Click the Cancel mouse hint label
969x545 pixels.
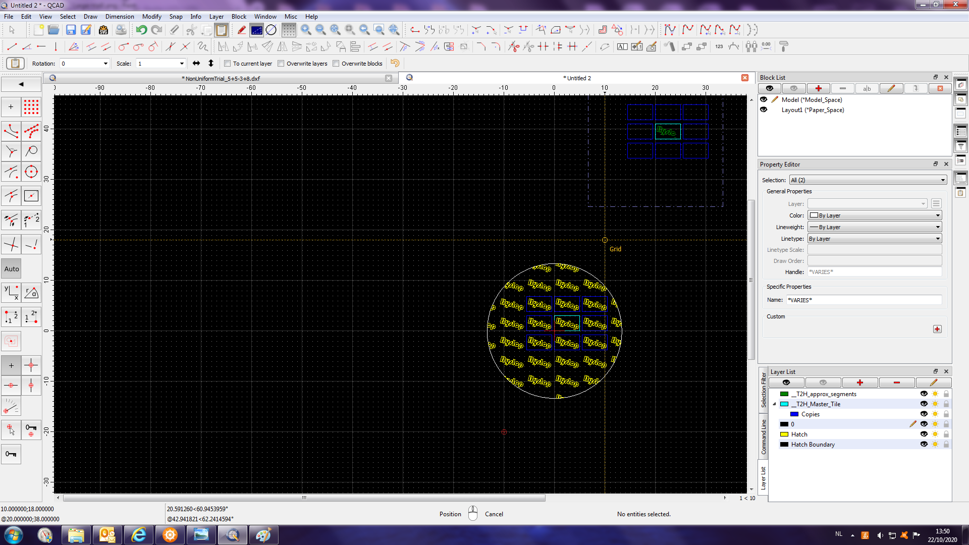[494, 514]
